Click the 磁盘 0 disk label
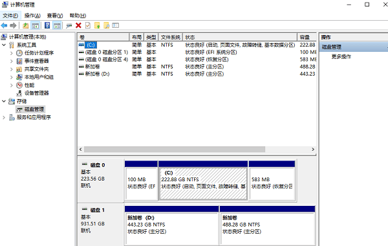Viewport: 388px width, 246px height. coord(98,165)
